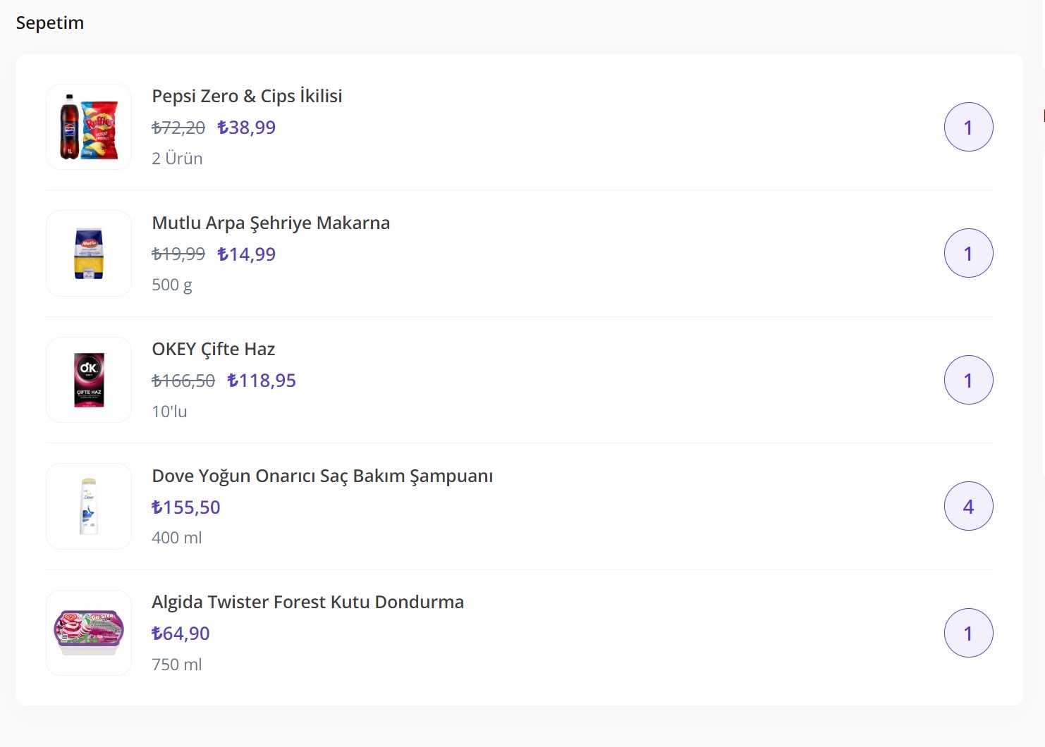Open the Pepsi Zero & Cips İkilisi title
The image size is (1045, 747).
coord(247,96)
